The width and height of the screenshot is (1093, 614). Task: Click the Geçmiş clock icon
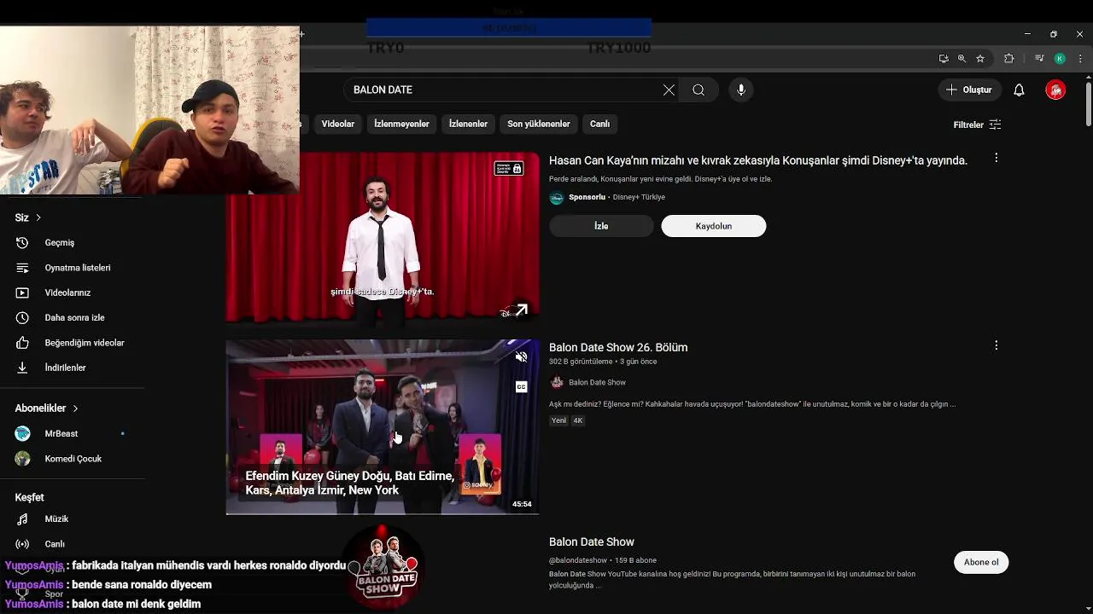23,243
